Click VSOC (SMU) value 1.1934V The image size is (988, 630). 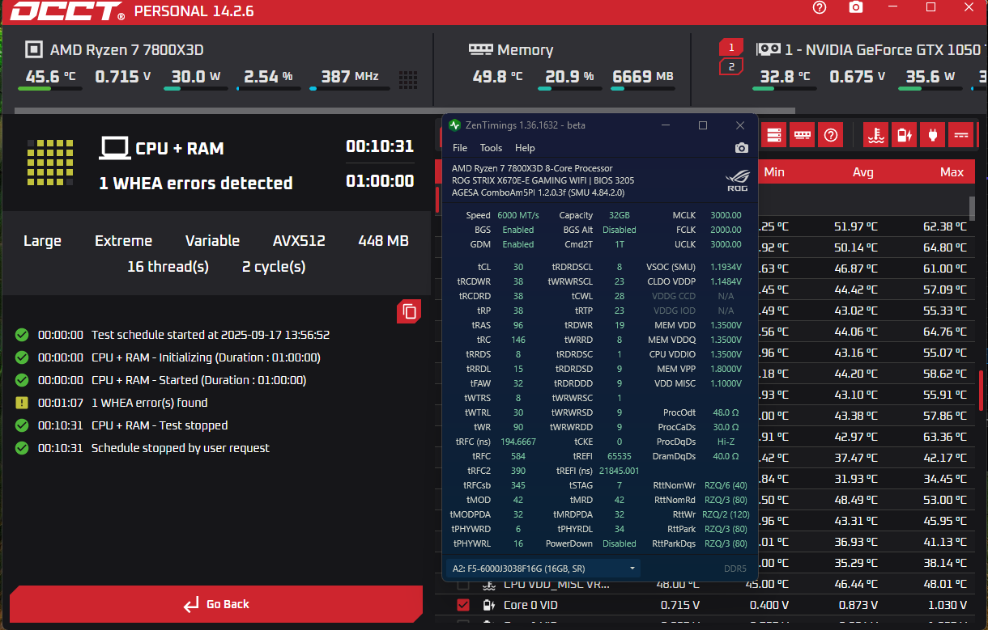(x=726, y=267)
